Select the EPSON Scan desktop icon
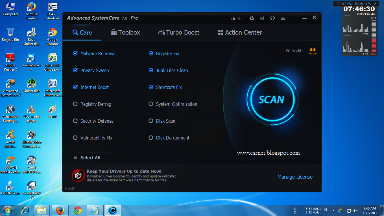The width and height of the screenshot is (384, 216). 10,188
